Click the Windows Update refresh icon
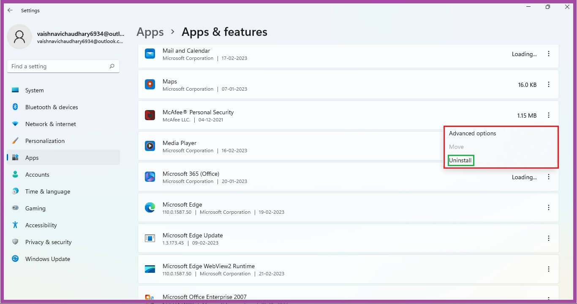 click(15, 258)
